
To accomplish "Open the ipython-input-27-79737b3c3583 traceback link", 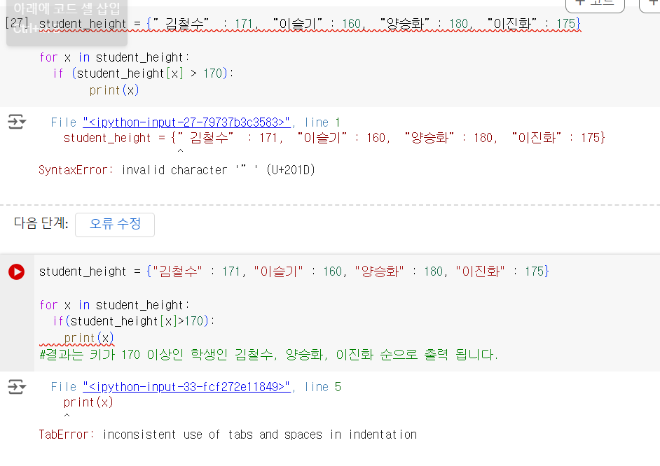I will (x=186, y=122).
